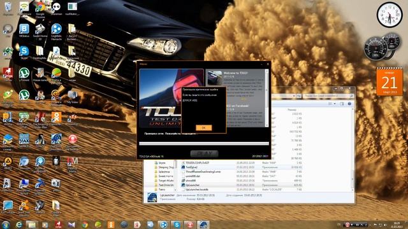This screenshot has width=408, height=229.
Task: Launch Internet Explorer from the taskbar
Action: (18, 225)
